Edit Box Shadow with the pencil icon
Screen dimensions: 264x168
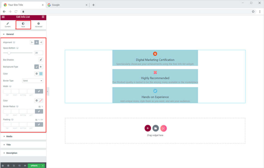(x=41, y=60)
